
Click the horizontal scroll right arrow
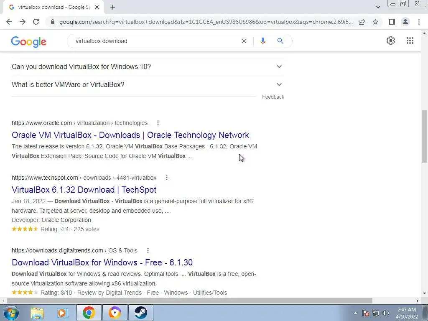pos(418,301)
